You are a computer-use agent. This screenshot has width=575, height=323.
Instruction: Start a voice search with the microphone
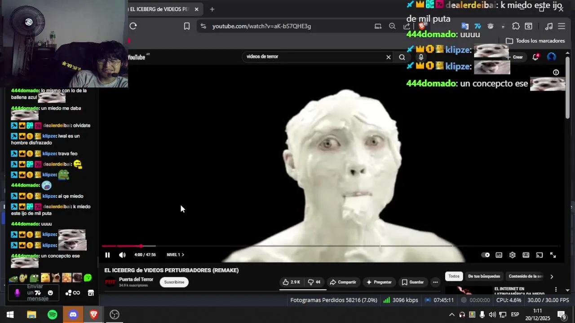point(421,57)
